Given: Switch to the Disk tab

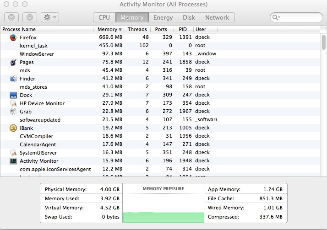Looking at the screenshot, I should click(189, 17).
